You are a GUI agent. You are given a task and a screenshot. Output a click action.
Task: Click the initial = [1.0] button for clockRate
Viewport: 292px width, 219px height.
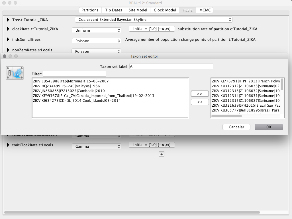coord(152,29)
